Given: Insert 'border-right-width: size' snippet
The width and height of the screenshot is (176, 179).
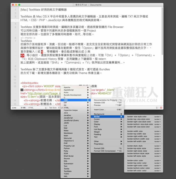Looking at the screenshot, I should click(x=144, y=136).
